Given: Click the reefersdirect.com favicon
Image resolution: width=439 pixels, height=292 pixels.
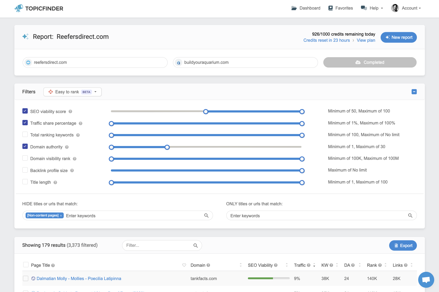Looking at the screenshot, I should click(28, 62).
